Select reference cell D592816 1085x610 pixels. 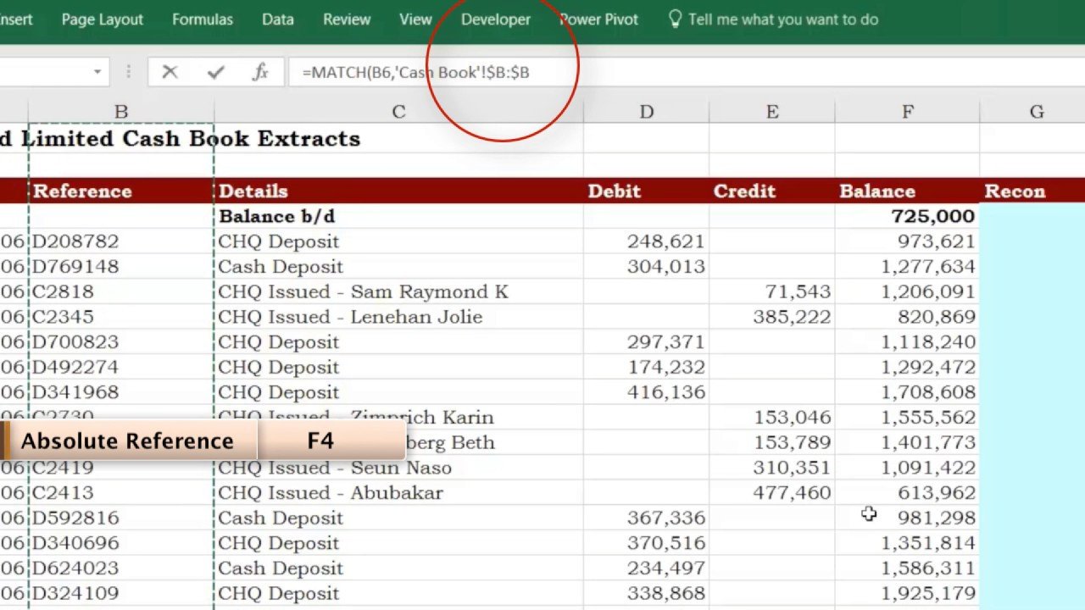tap(121, 518)
